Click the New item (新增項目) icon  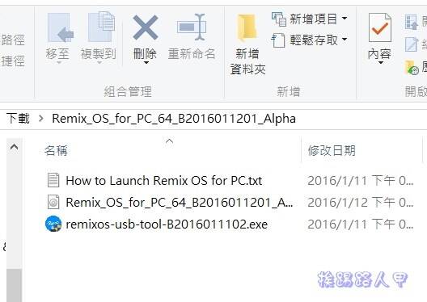[x=279, y=19]
